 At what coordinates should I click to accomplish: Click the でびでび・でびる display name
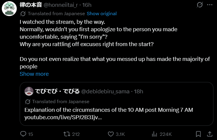point(57,91)
